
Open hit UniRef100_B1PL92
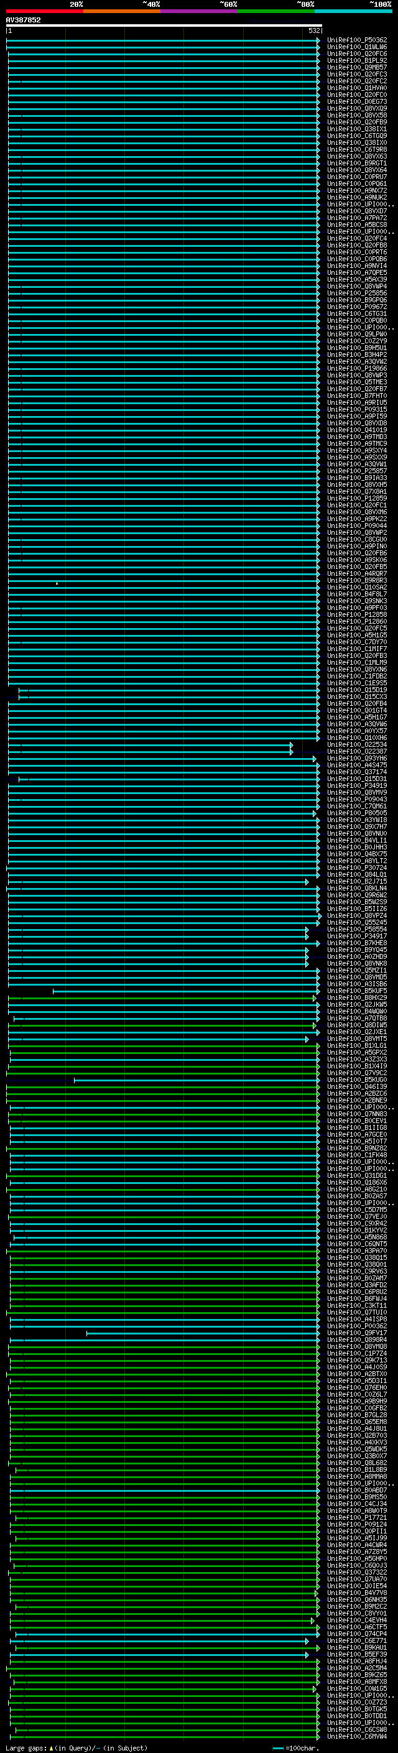point(357,60)
